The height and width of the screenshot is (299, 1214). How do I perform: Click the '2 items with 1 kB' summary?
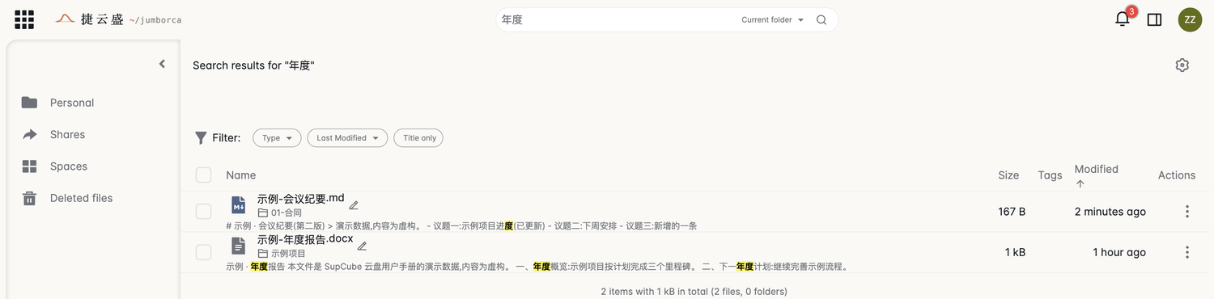point(694,291)
